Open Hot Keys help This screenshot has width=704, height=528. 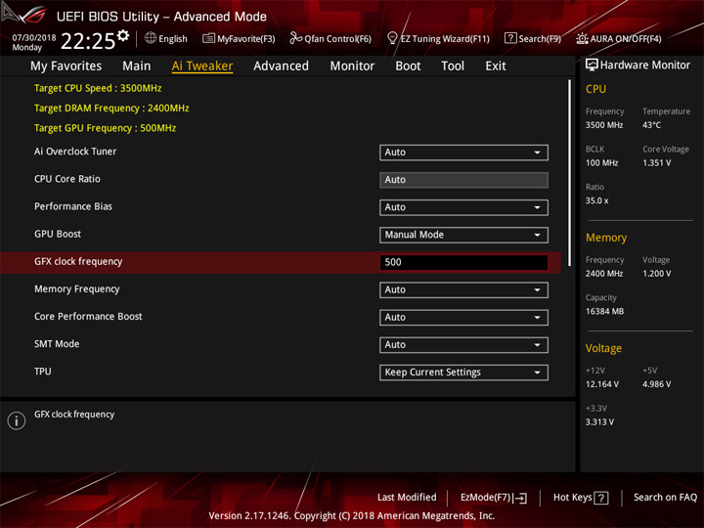click(x=581, y=498)
